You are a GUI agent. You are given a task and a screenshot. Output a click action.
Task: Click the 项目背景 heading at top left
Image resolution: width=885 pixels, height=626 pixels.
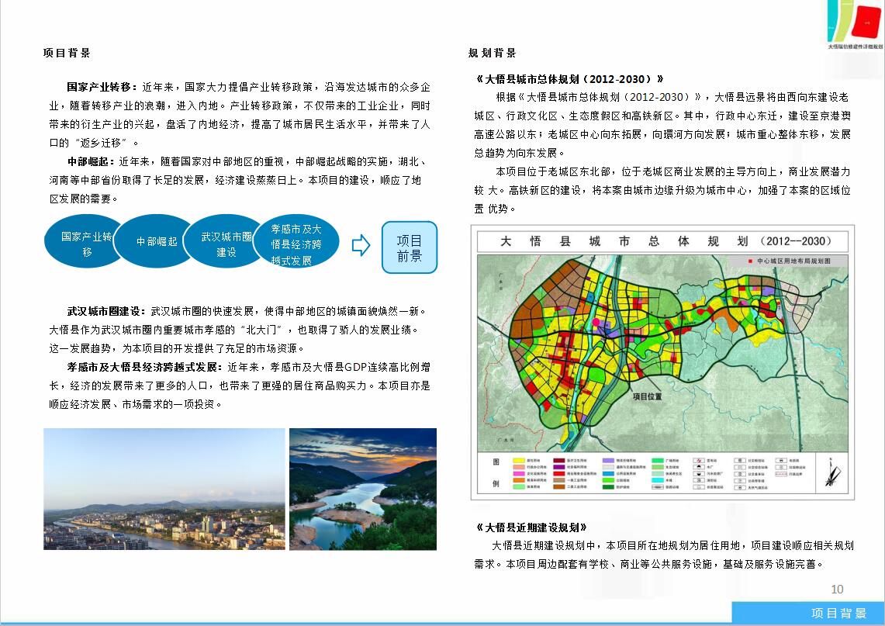point(67,53)
